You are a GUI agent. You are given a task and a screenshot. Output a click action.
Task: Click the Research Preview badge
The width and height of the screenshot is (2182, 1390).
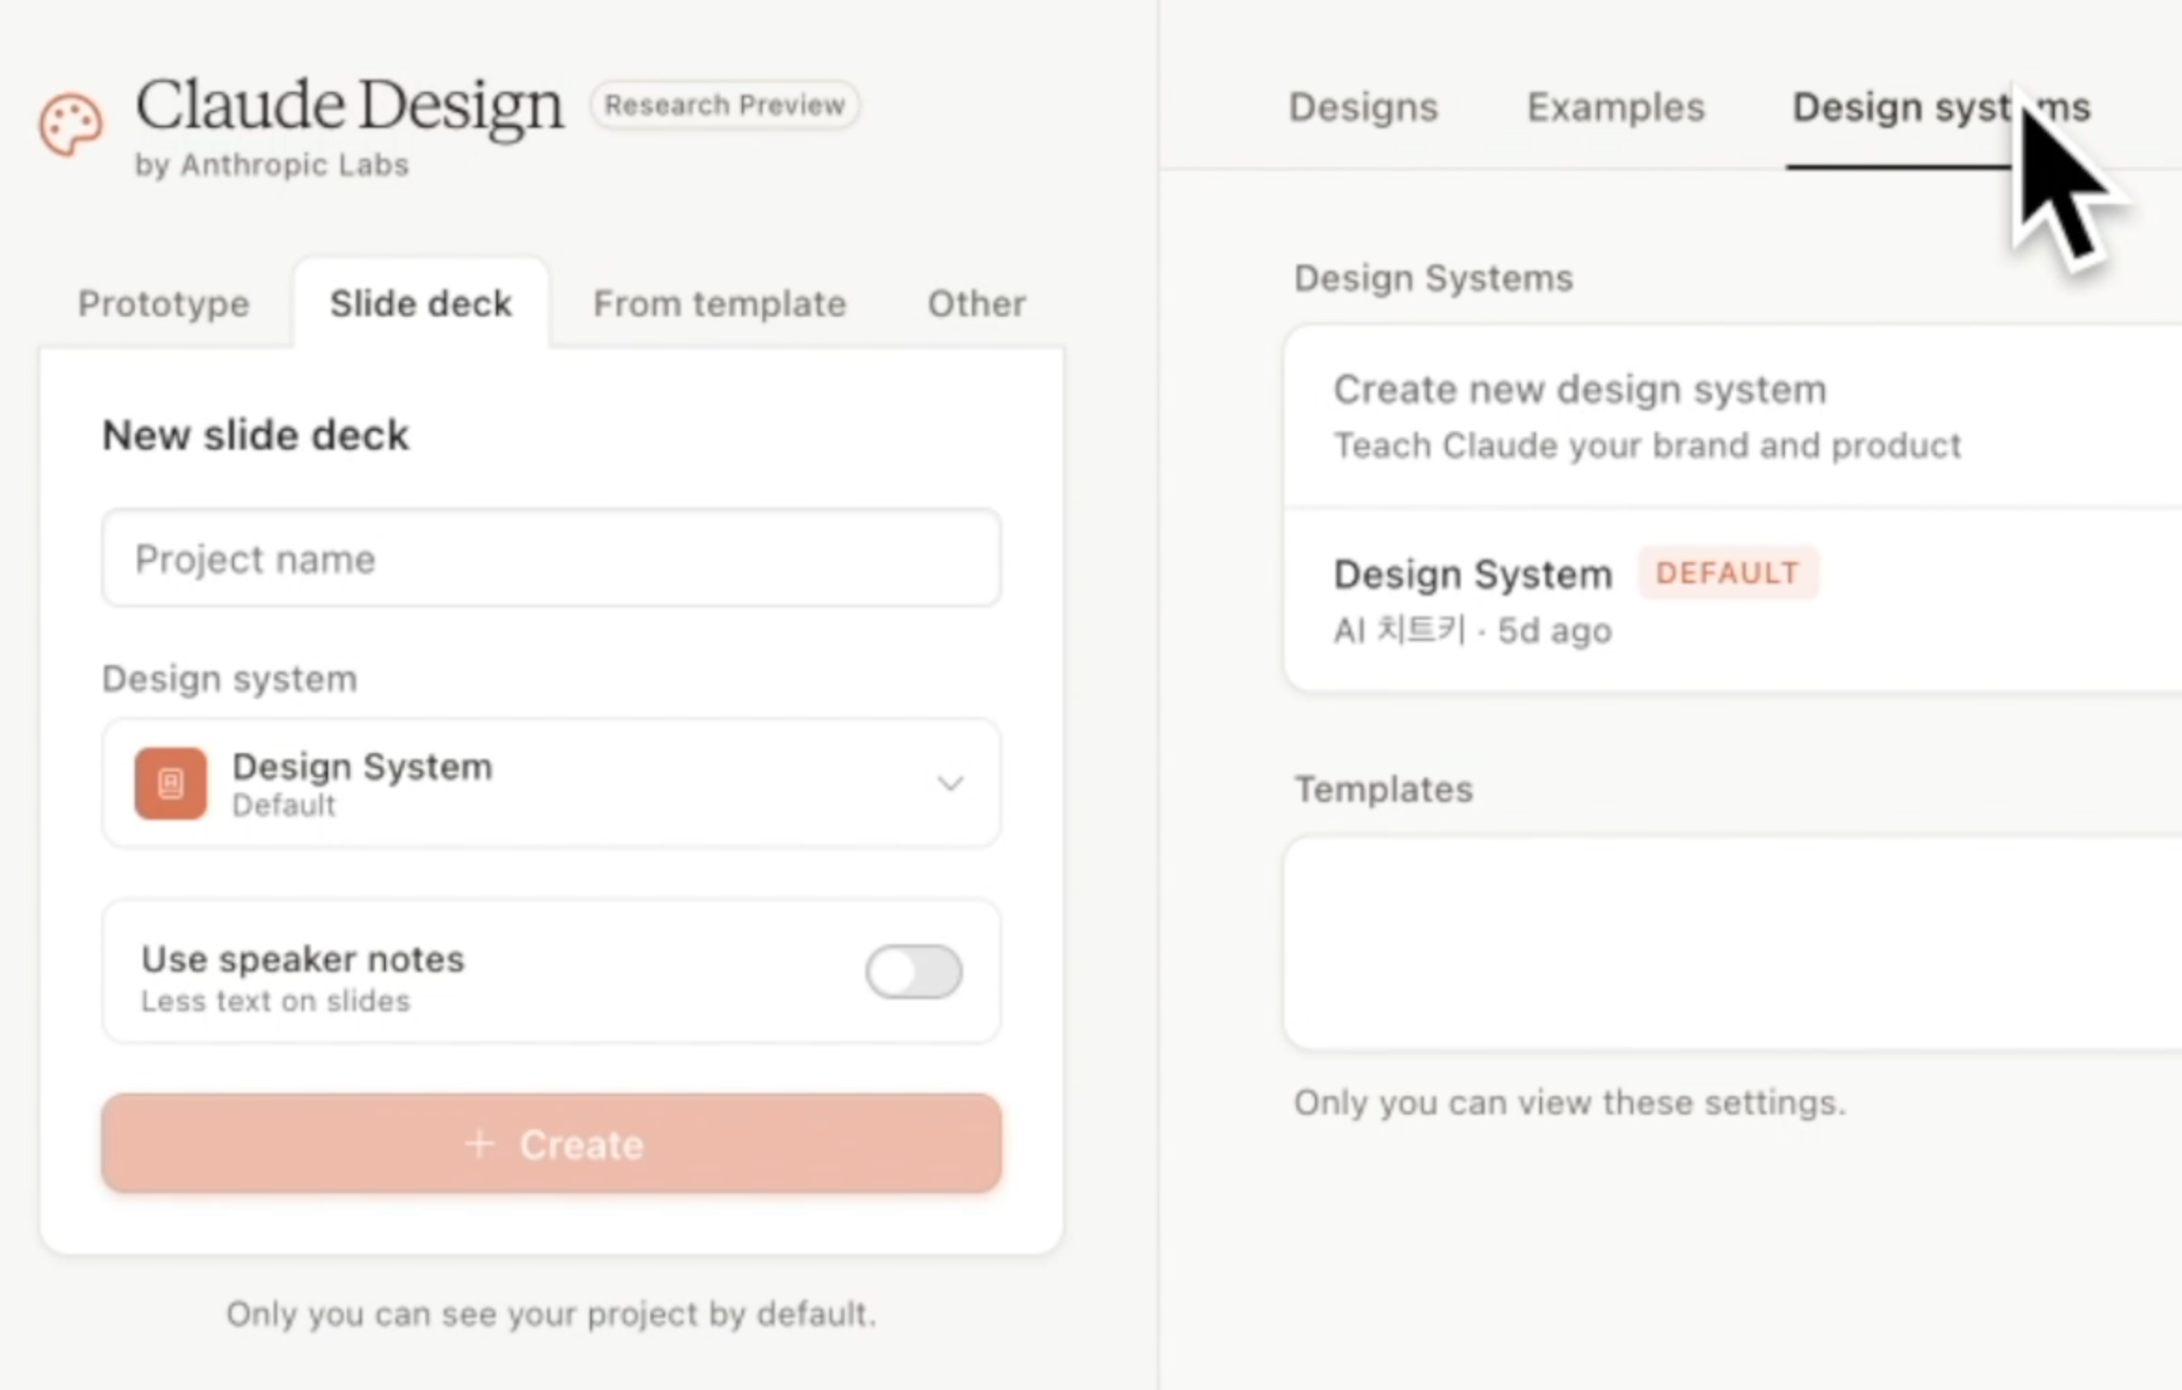pyautogui.click(x=724, y=105)
